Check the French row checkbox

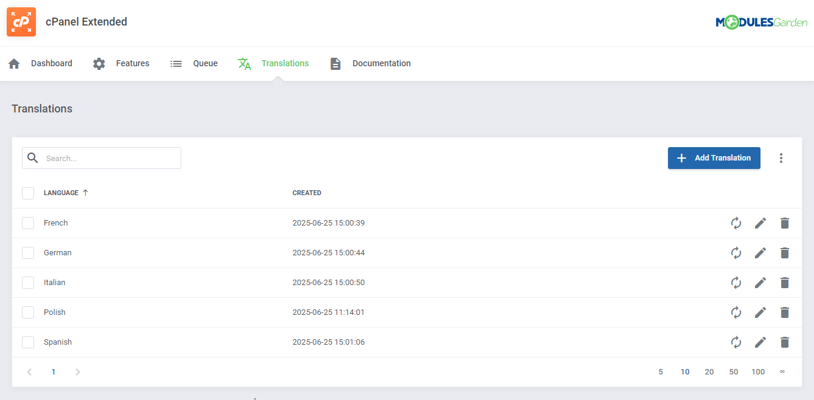[x=28, y=222]
